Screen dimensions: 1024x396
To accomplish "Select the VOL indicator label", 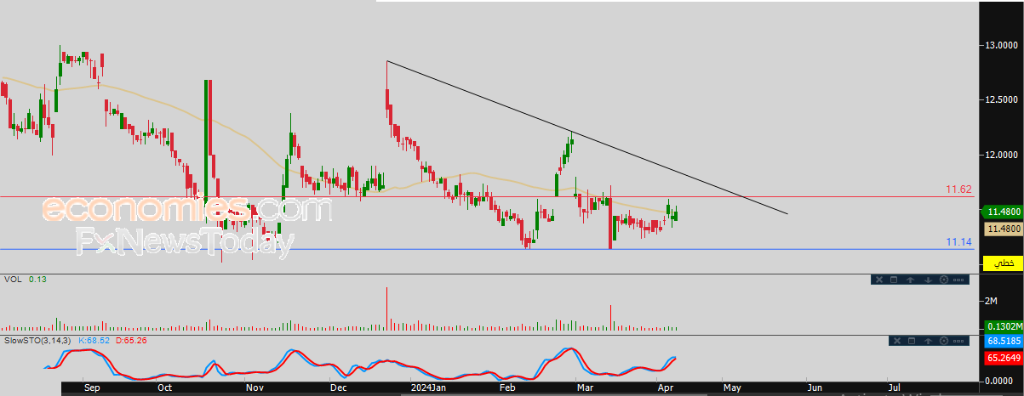I will click(x=12, y=280).
